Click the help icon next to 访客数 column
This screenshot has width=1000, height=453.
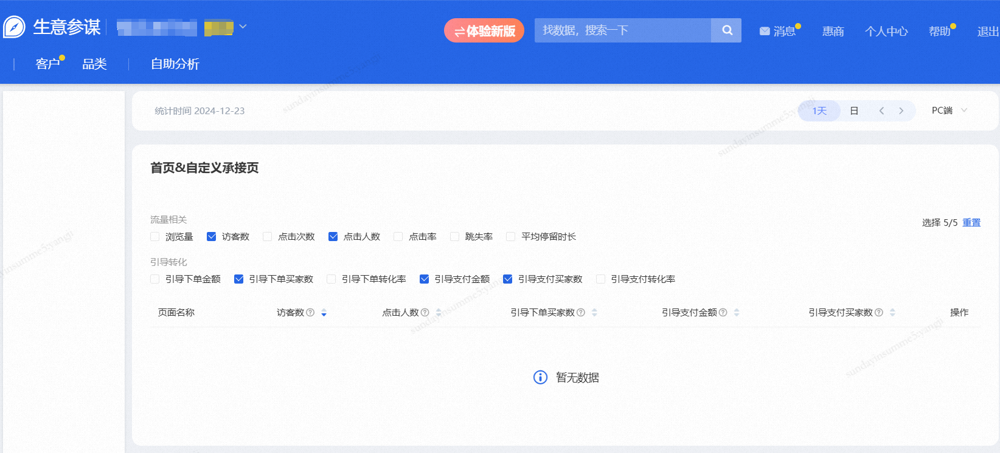point(310,312)
